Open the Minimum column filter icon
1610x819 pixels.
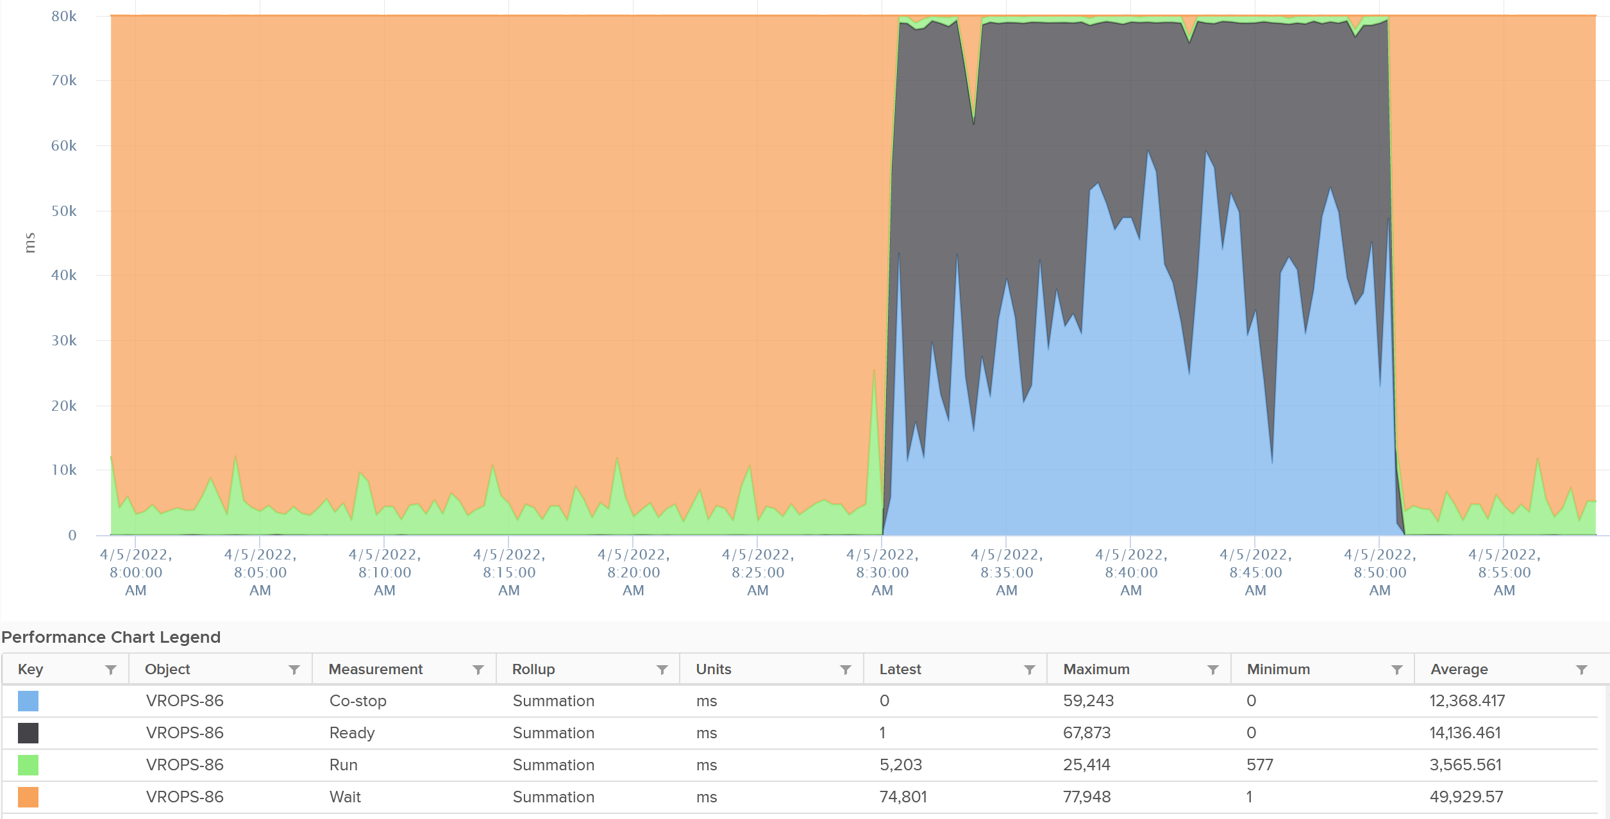tap(1397, 670)
